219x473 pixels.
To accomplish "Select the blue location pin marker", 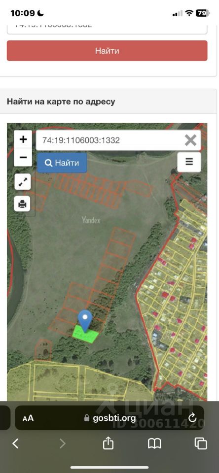I will (85, 321).
